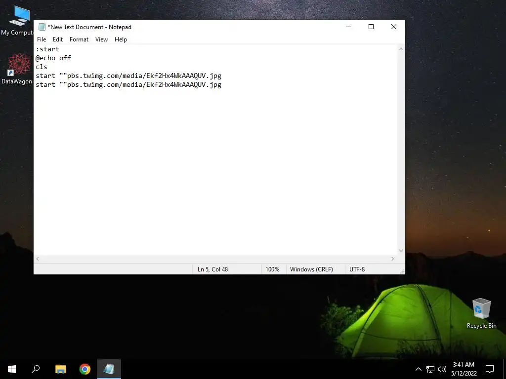
Task: Open the network status tray icon
Action: [x=430, y=369]
